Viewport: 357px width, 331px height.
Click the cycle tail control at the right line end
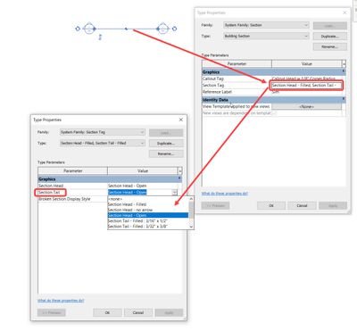[175, 29]
